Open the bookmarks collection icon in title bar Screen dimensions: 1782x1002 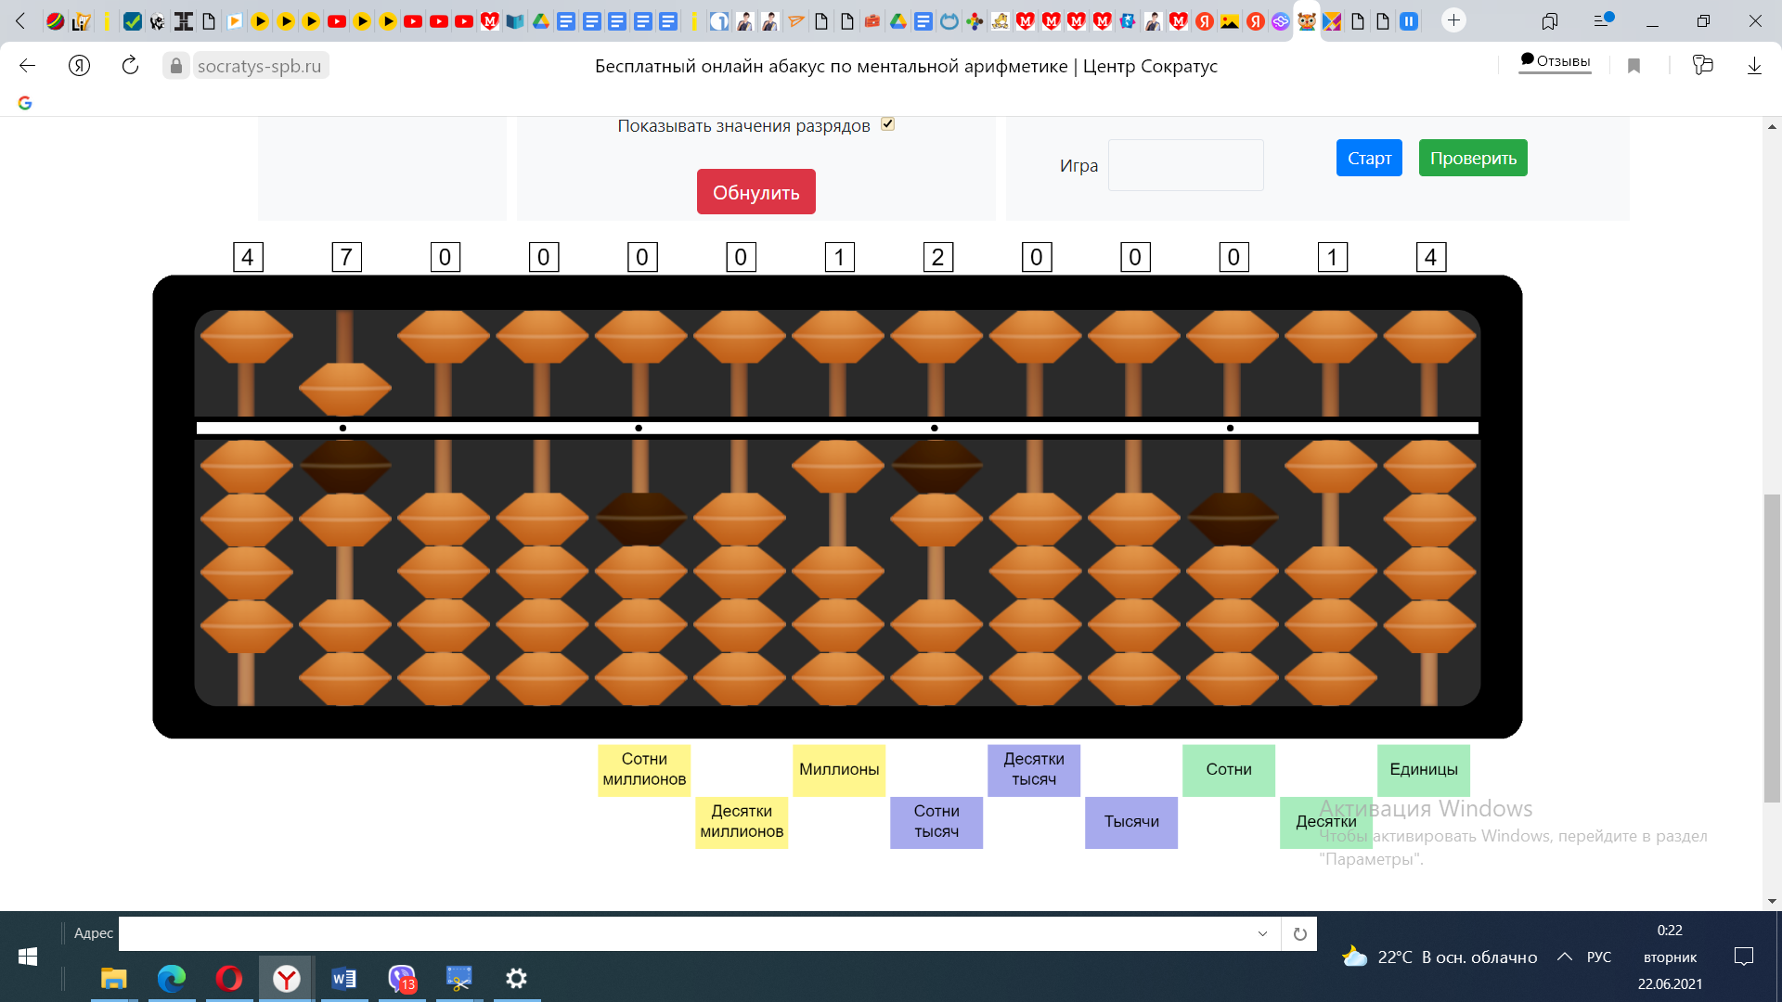[x=1550, y=20]
